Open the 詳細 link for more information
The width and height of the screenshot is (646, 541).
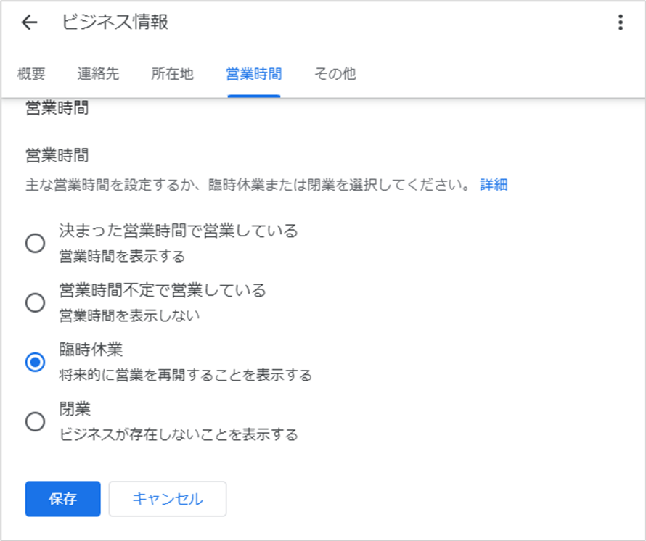[494, 184]
